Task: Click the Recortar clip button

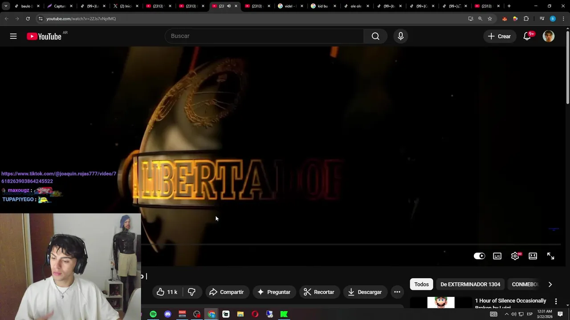Action: click(x=319, y=292)
